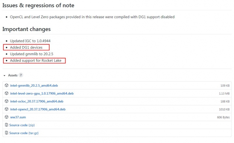Download Source code (zip) archive
Image resolution: width=234 pixels, height=143 pixels.
tap(22, 125)
